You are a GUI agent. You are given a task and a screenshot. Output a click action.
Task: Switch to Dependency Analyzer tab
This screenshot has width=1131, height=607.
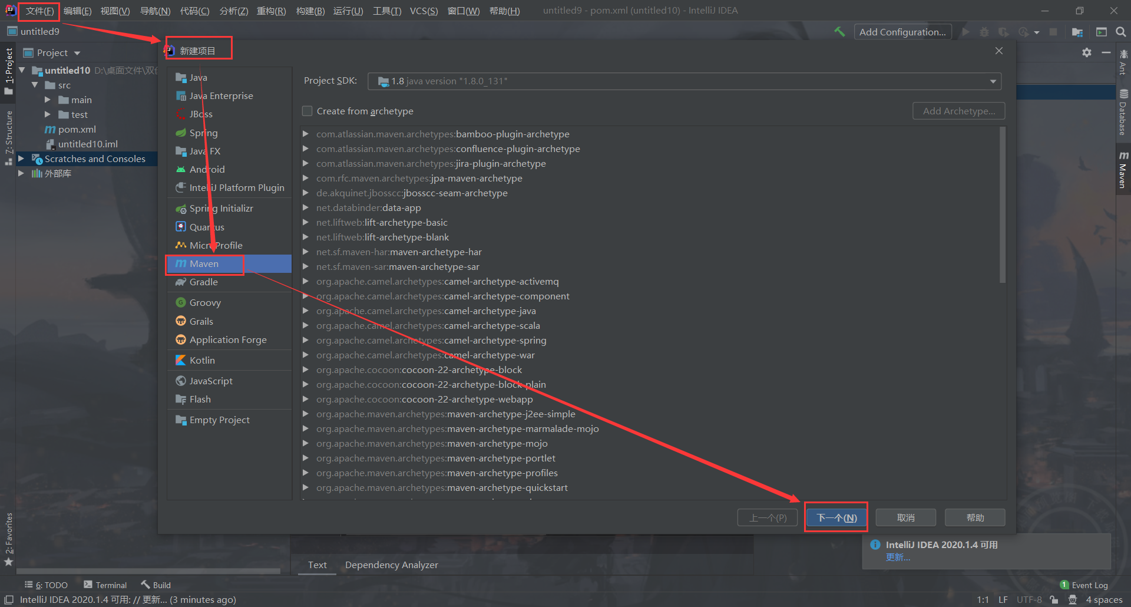pos(392,565)
